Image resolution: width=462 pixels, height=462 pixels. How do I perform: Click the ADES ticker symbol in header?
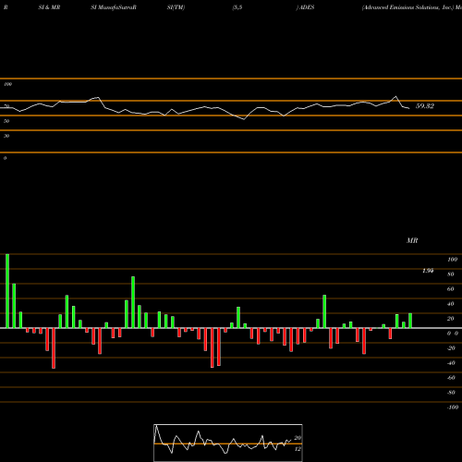pyautogui.click(x=307, y=7)
